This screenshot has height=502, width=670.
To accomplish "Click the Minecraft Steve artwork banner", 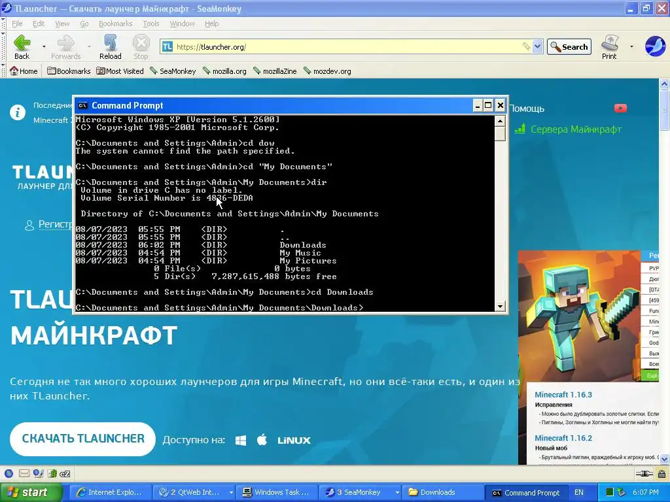I will click(x=579, y=316).
